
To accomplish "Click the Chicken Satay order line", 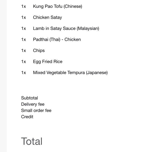I will tap(48, 18).
